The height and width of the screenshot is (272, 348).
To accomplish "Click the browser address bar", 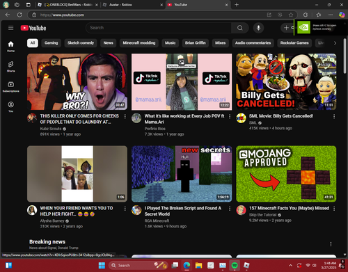I will [x=148, y=15].
